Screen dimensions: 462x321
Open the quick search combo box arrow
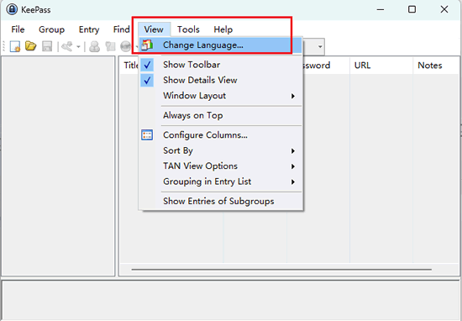(x=320, y=46)
